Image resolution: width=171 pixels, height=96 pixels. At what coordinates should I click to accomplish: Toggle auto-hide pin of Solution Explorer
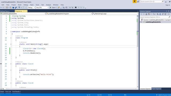click(x=168, y=11)
